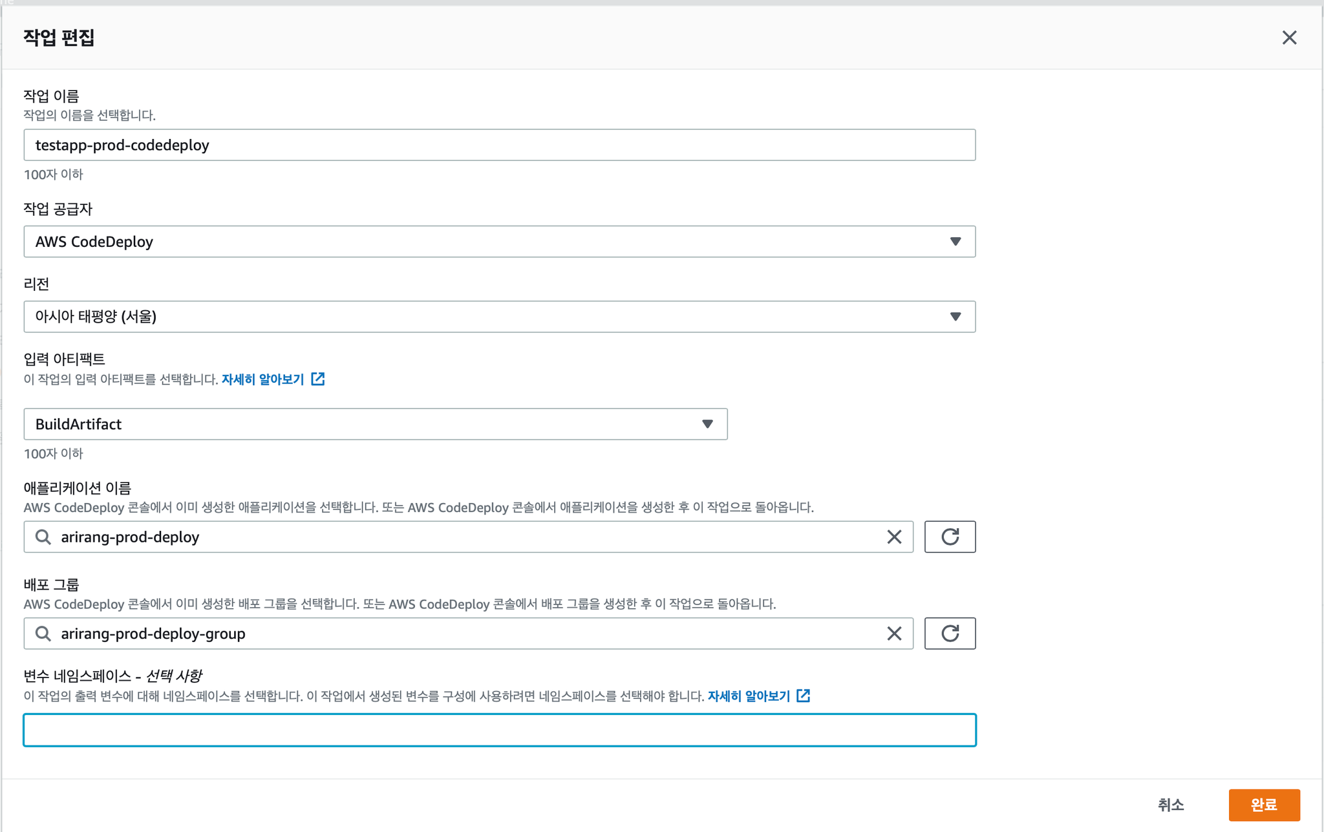The height and width of the screenshot is (832, 1324).
Task: Click the arirang-prod-deploy application name field
Action: [468, 537]
